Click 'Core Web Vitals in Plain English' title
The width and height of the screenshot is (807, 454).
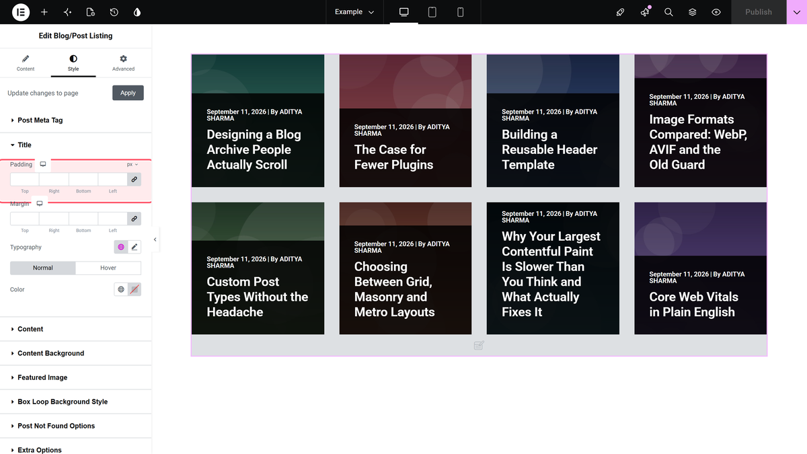[693, 304]
